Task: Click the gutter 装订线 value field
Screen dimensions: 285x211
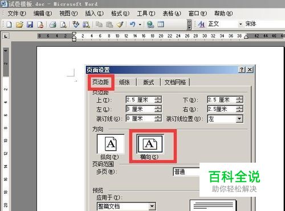Action: coord(140,119)
